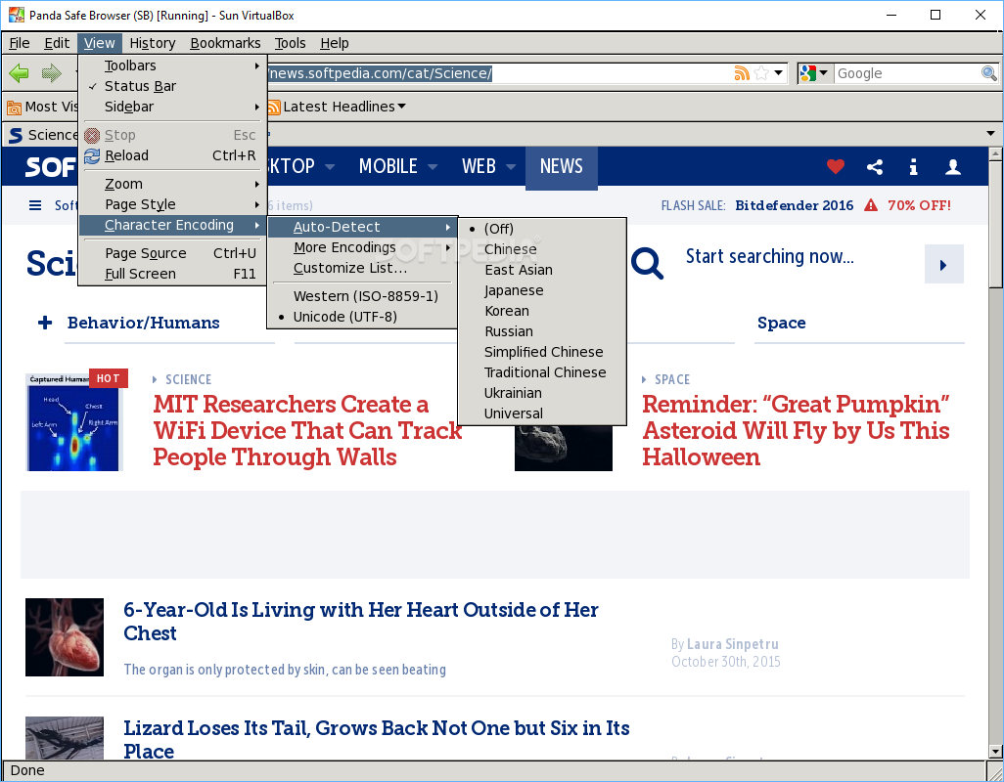Image resolution: width=1004 pixels, height=782 pixels.
Task: Click the Reload menu icon
Action: pos(92,156)
